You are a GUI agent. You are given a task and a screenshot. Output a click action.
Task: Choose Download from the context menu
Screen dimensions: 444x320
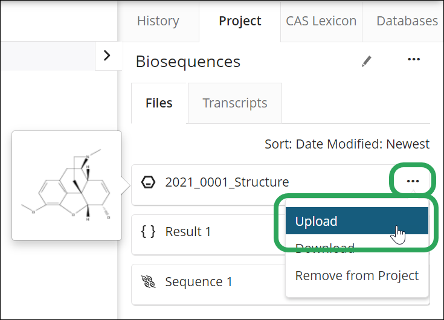point(324,248)
